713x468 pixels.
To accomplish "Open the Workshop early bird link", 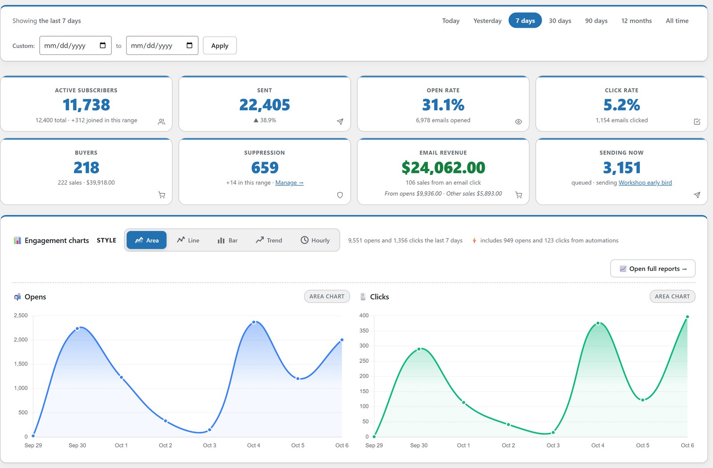I will (x=645, y=183).
